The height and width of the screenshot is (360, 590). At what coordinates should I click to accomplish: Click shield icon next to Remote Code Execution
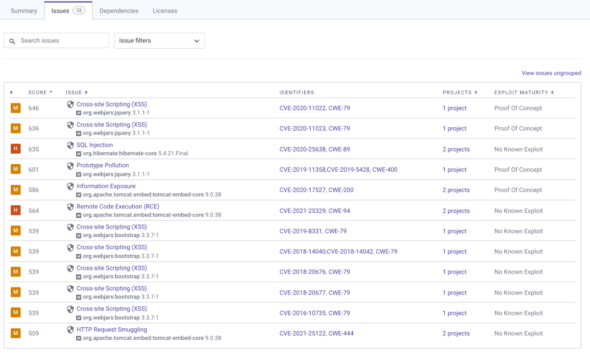pos(71,207)
